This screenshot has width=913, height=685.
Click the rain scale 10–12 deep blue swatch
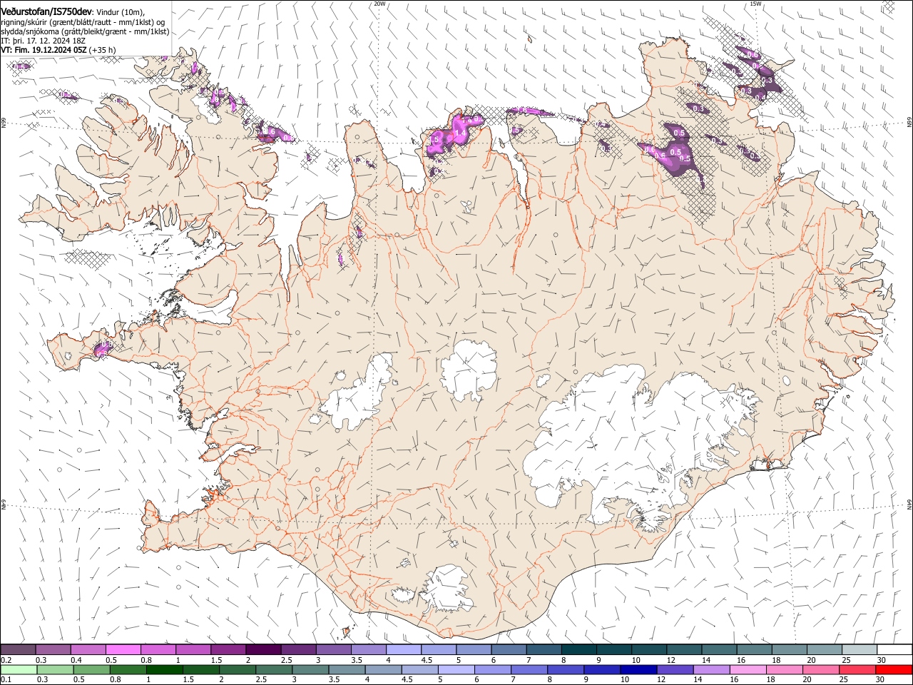[x=639, y=669]
